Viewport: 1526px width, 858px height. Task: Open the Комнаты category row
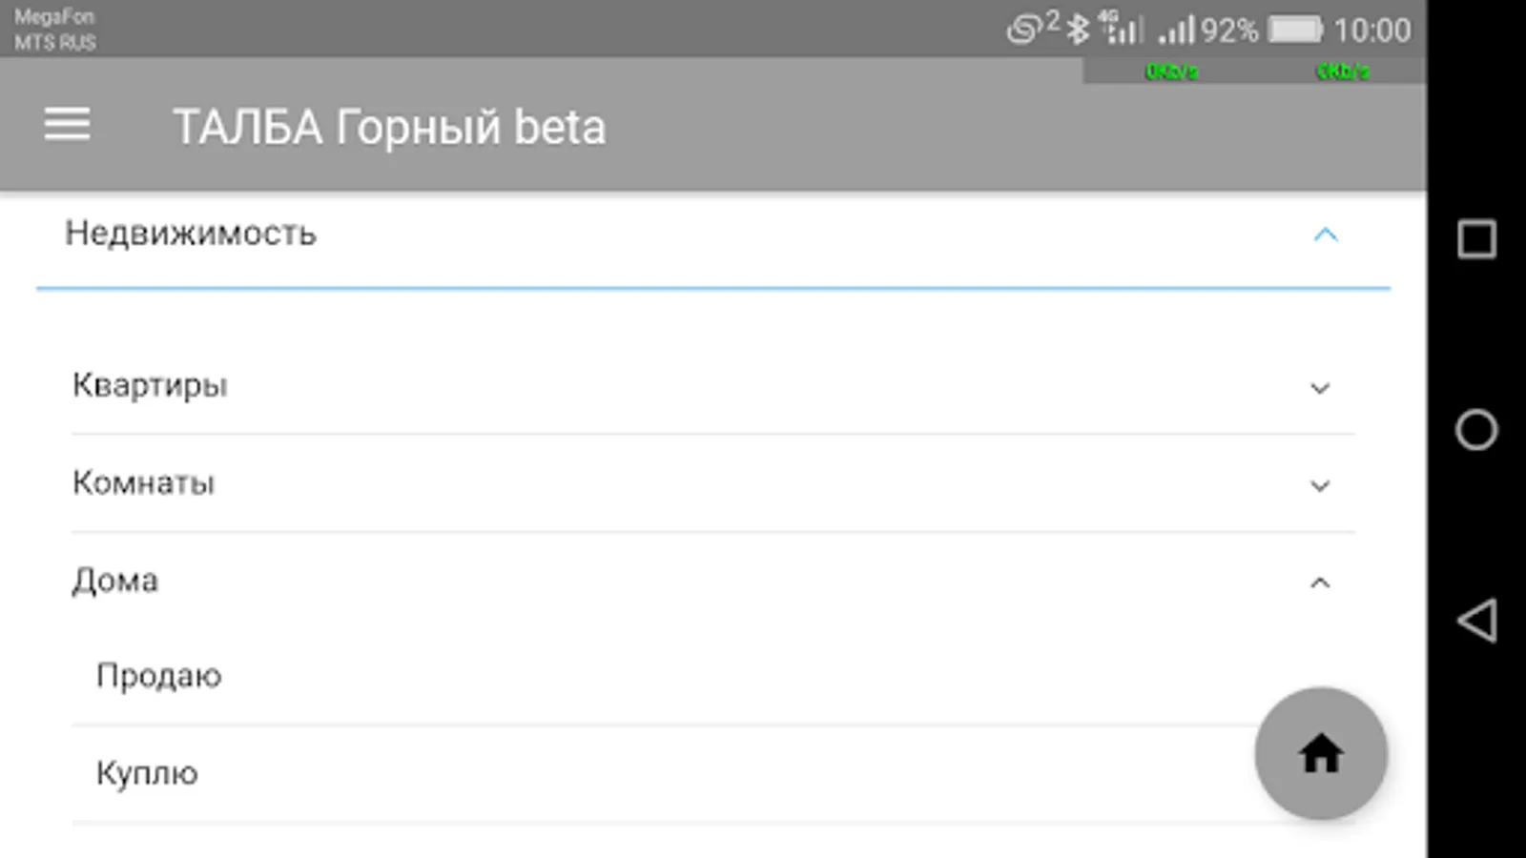[x=713, y=483]
